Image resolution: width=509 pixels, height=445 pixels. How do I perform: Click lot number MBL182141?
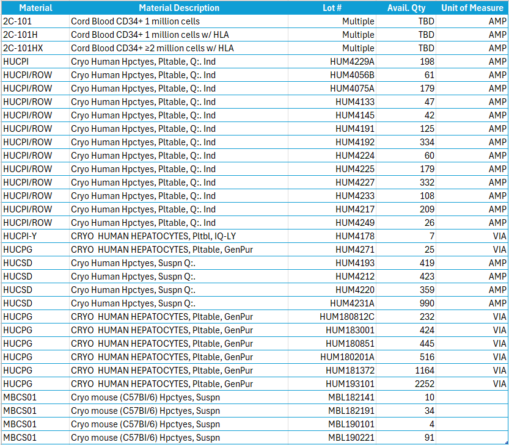pyautogui.click(x=351, y=397)
